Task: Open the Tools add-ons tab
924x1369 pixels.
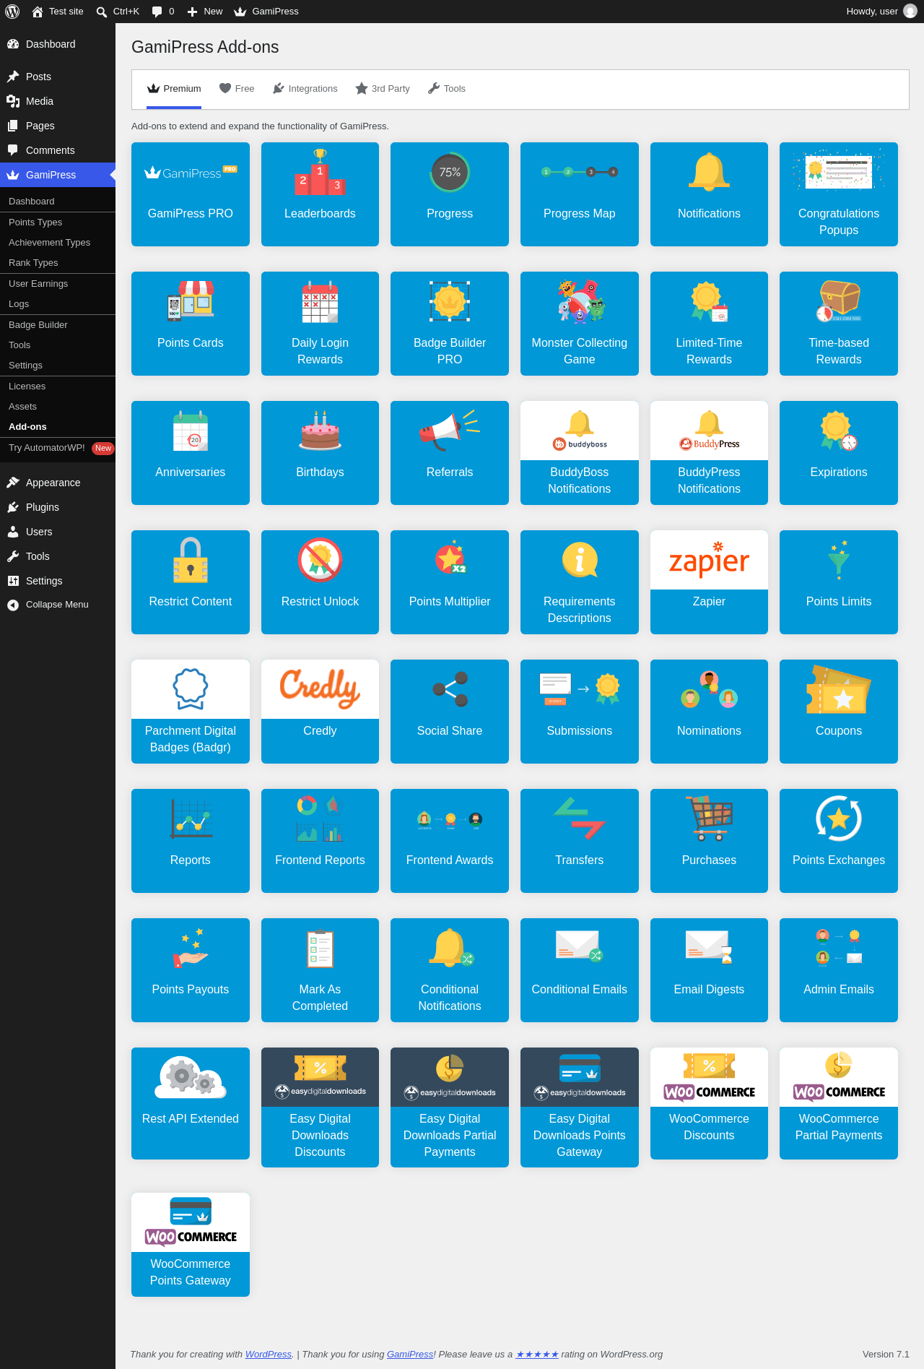Action: (446, 89)
